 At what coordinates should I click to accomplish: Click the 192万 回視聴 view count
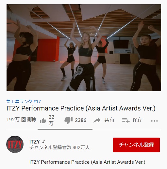click(x=21, y=120)
